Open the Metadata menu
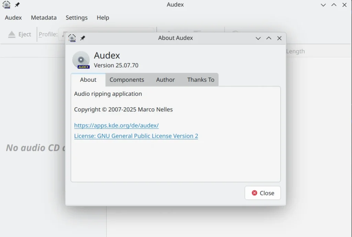This screenshot has width=352, height=237. [x=44, y=18]
